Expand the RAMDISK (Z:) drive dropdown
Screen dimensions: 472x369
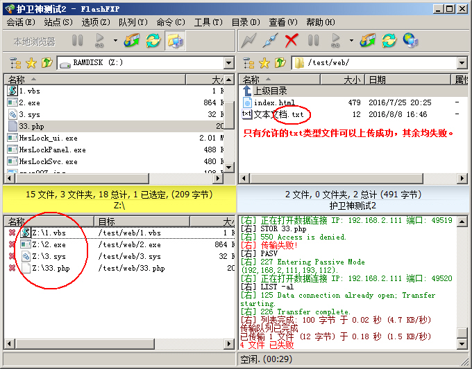point(228,64)
